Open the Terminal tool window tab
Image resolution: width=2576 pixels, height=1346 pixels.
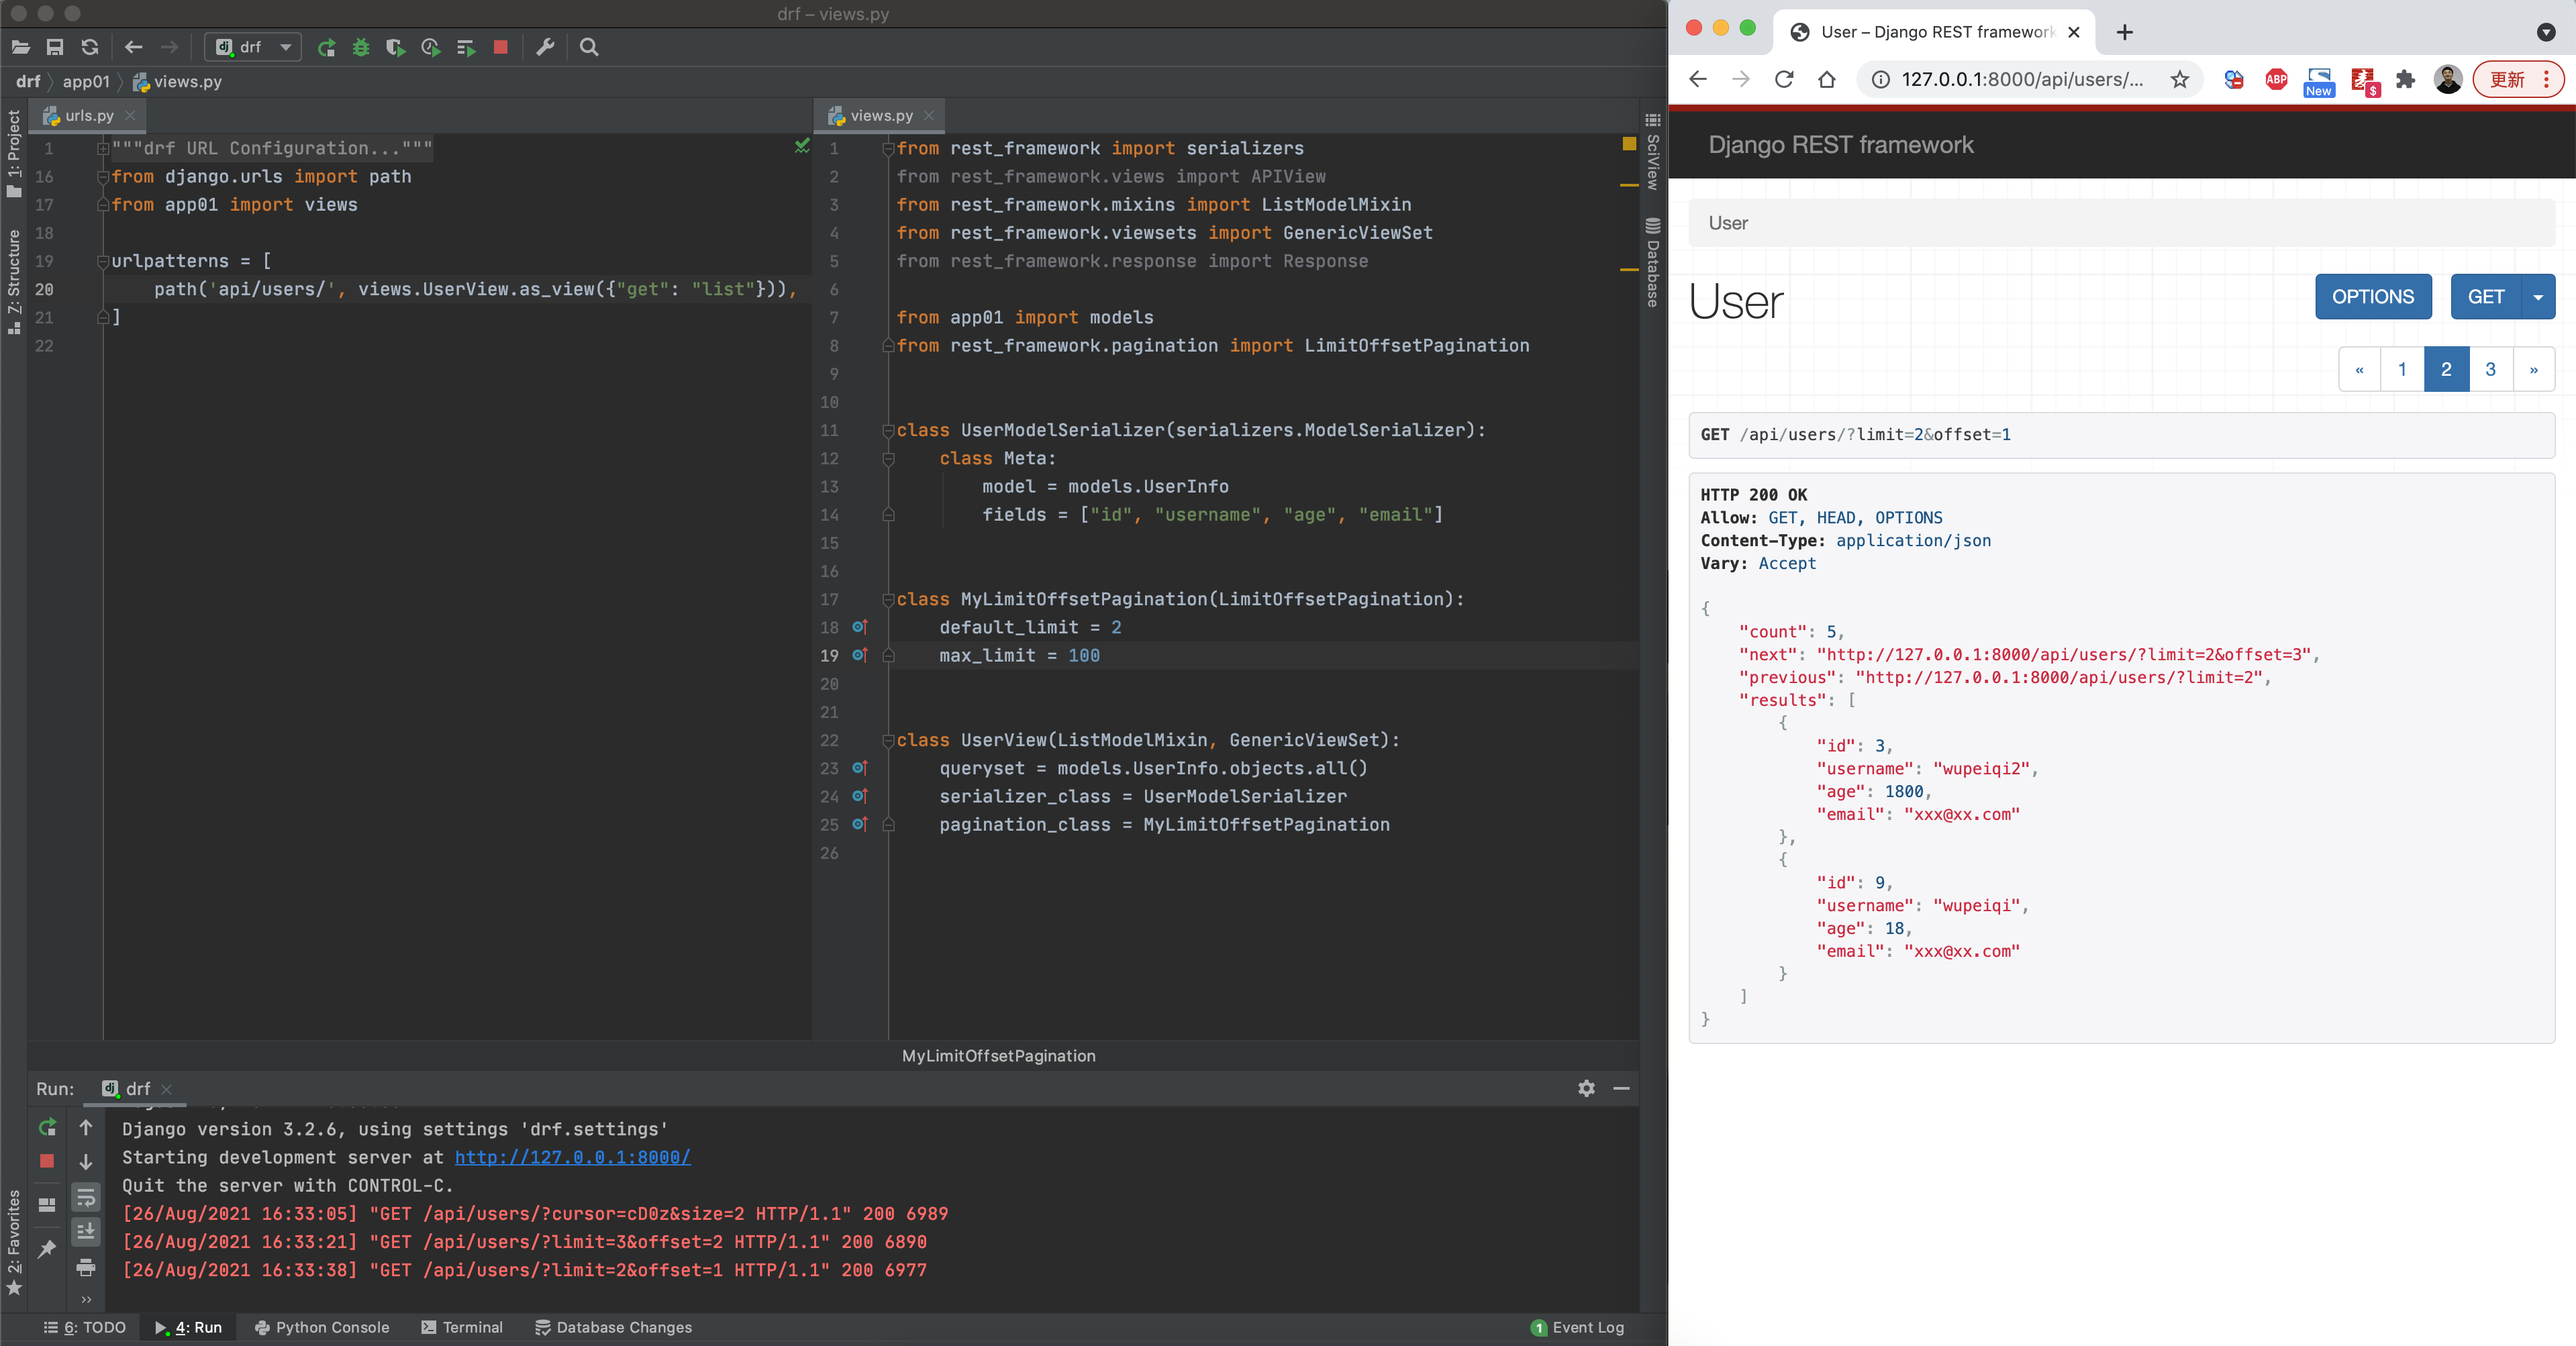tap(462, 1327)
